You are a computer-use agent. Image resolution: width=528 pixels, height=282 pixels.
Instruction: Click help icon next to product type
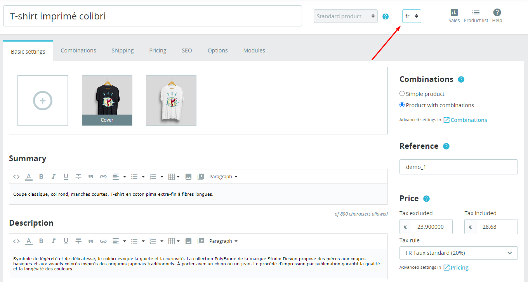[386, 16]
